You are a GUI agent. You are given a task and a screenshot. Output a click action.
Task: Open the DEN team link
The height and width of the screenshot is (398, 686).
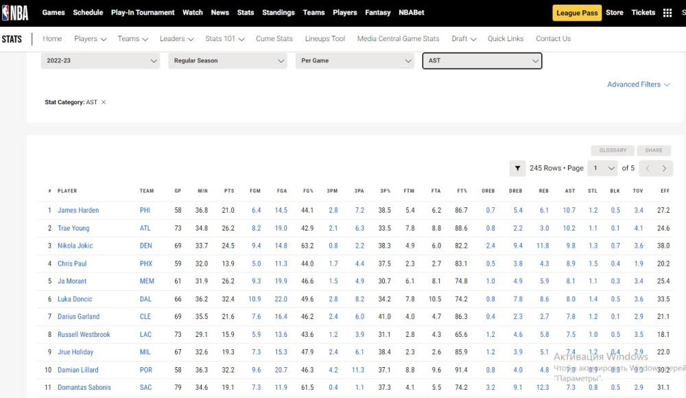(x=146, y=246)
